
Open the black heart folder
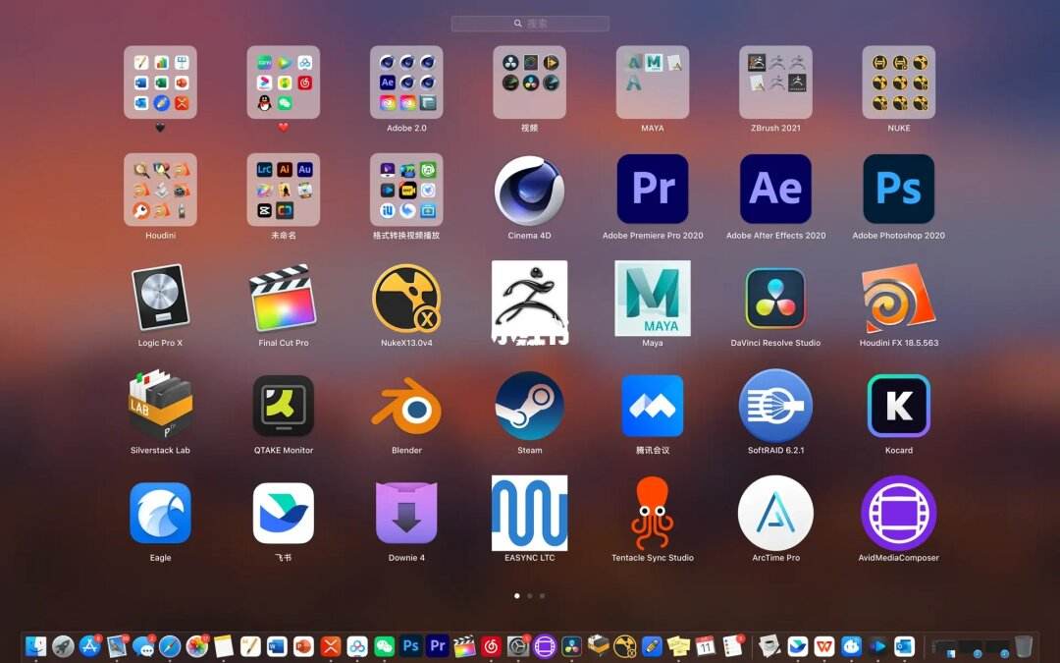pos(160,82)
